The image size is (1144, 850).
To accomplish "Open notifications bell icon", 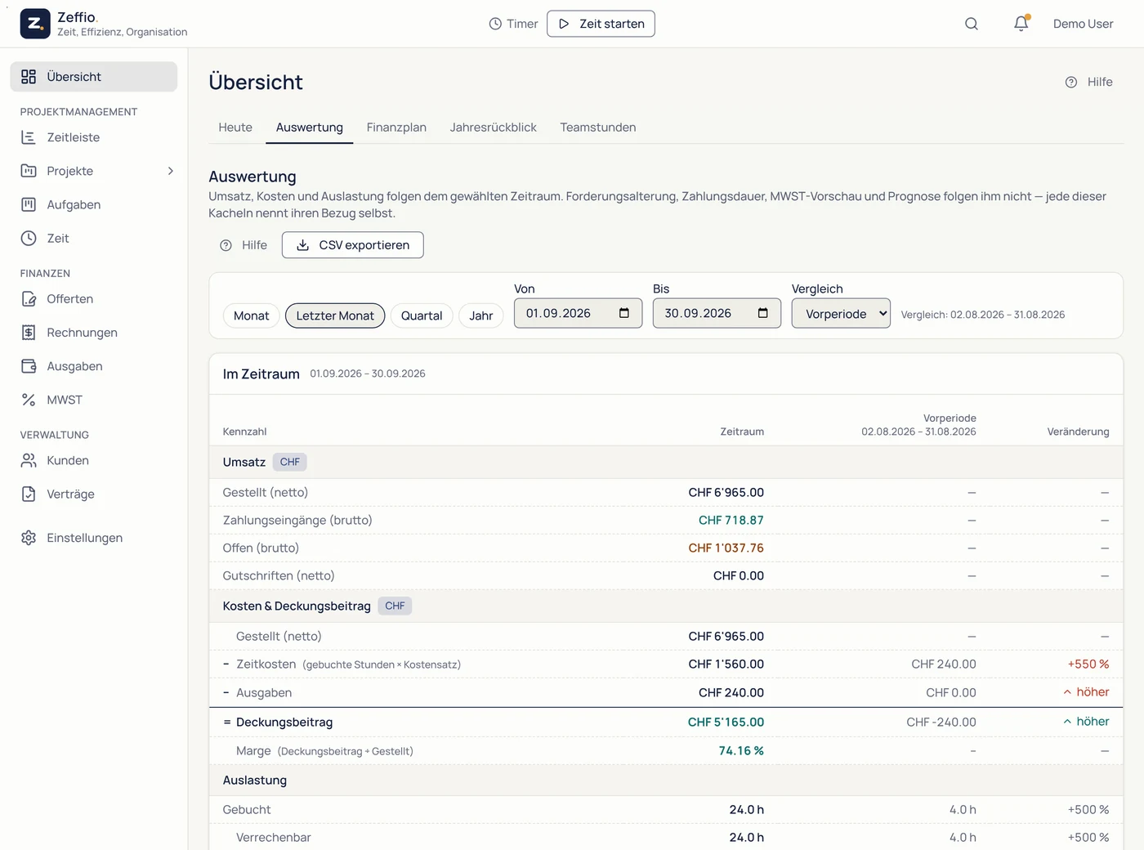I will (1021, 24).
